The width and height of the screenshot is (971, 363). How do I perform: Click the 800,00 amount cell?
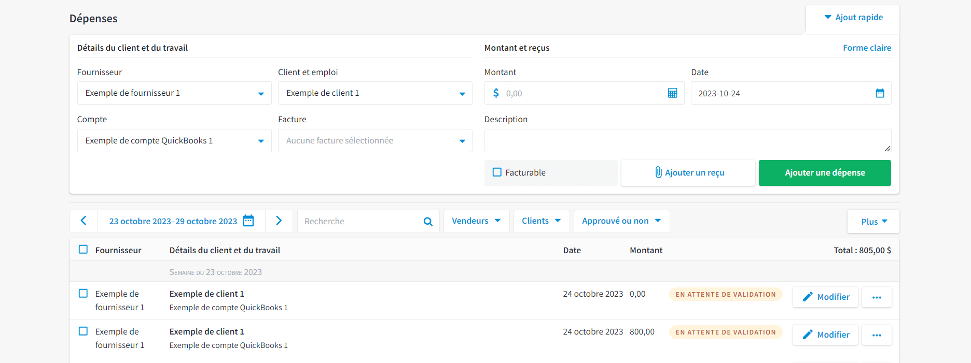point(642,331)
